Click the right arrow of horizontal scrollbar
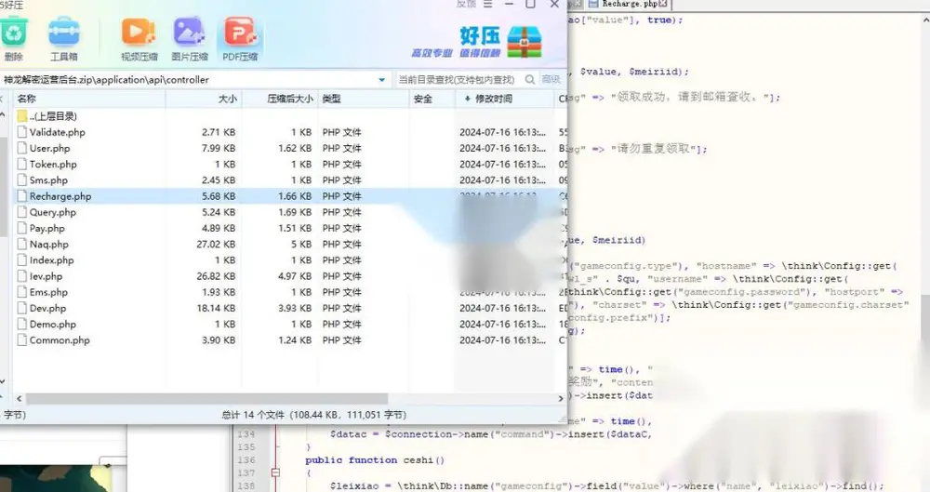 (x=561, y=398)
